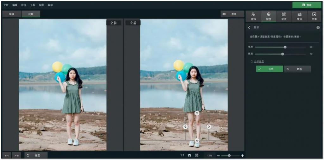This screenshot has height=160, width=324.
Task: Click the redo arrow icon
Action: pyautogui.click(x=16, y=155)
